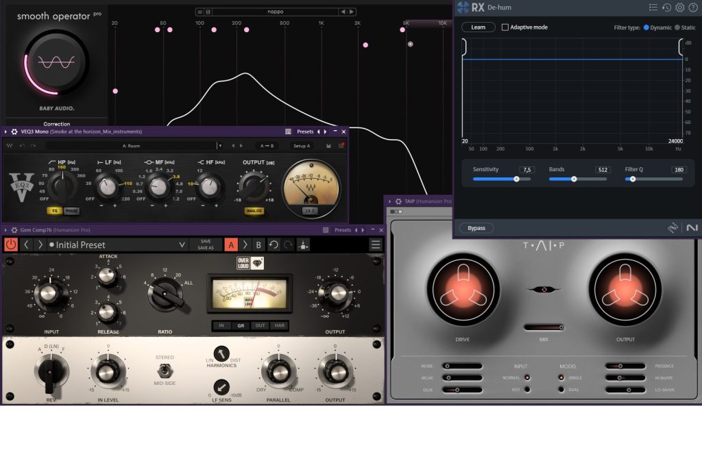Image resolution: width=702 pixels, height=452 pixels.
Task: Select SINGLE model in TAIP
Action: click(x=561, y=378)
